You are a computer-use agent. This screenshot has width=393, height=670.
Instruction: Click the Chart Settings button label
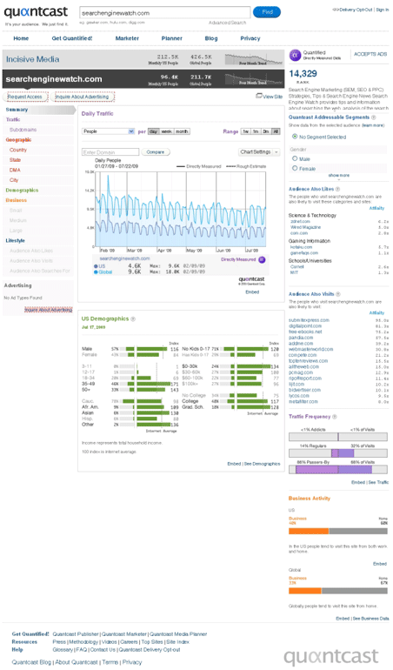point(255,152)
